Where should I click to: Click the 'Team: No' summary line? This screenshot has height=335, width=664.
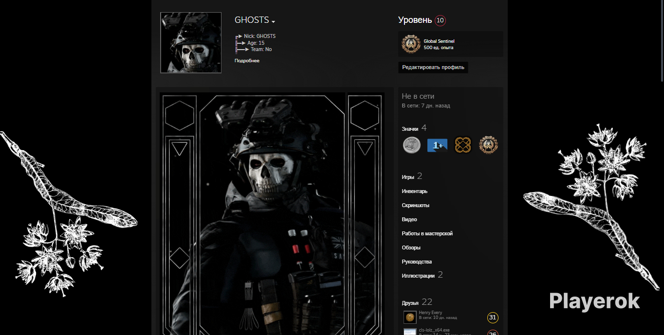[x=261, y=49]
